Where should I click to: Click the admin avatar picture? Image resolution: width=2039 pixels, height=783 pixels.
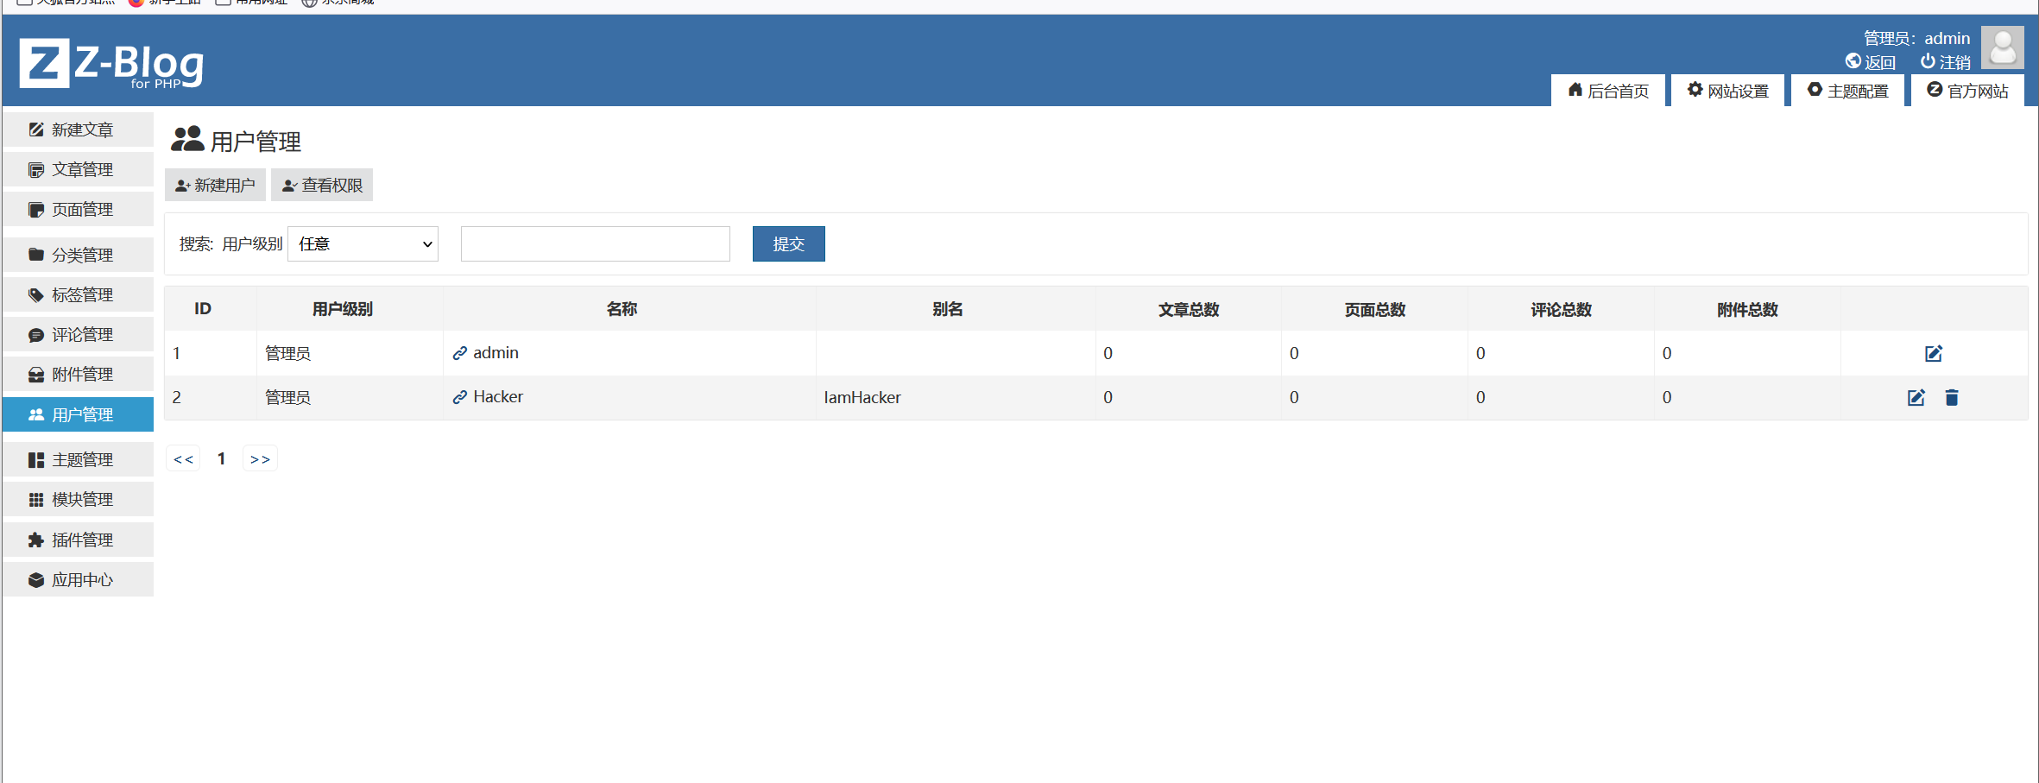[x=2003, y=47]
